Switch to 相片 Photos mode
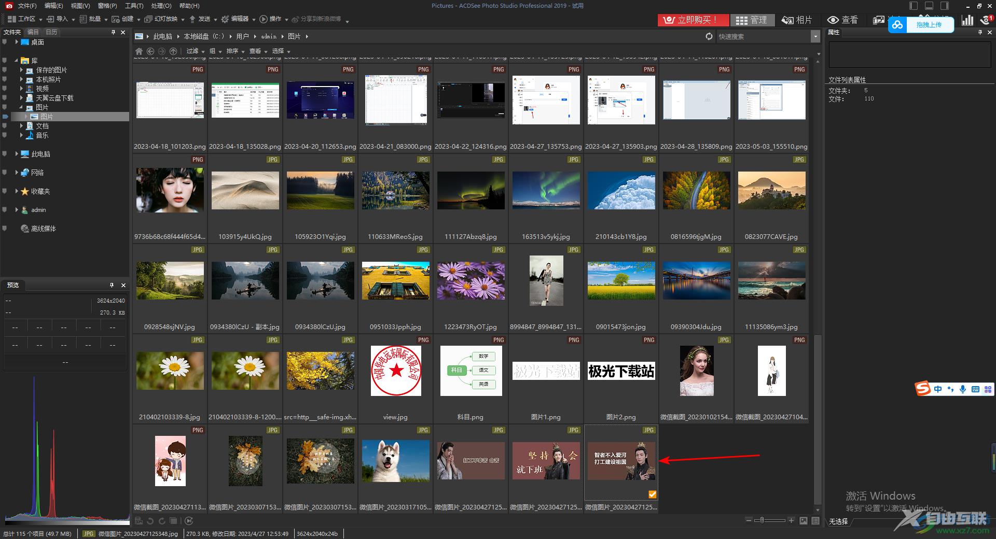The height and width of the screenshot is (539, 996). [797, 20]
